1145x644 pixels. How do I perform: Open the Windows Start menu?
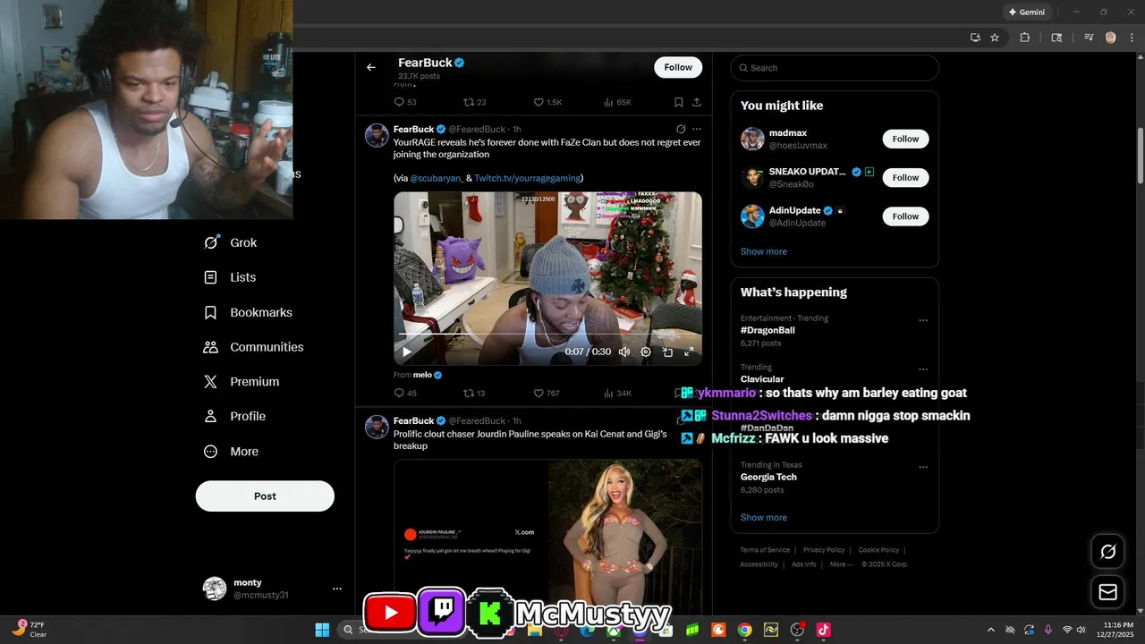[x=322, y=630]
